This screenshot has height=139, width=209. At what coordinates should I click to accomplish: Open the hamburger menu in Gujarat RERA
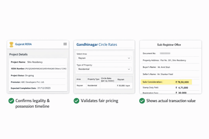click(x=65, y=44)
